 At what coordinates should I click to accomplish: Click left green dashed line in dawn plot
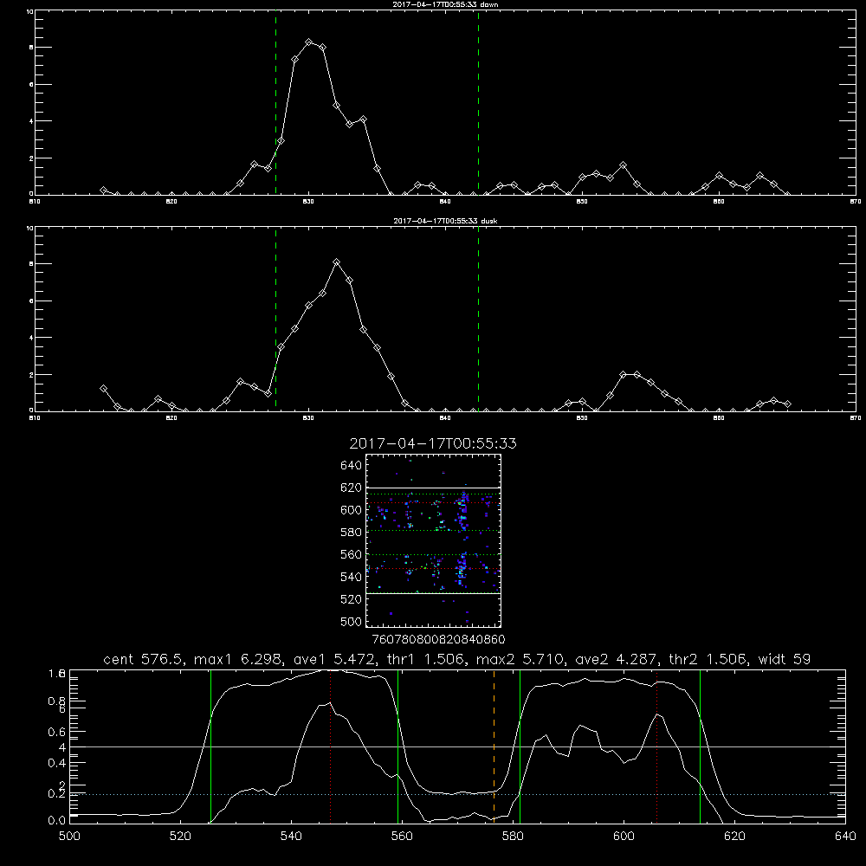tap(275, 103)
